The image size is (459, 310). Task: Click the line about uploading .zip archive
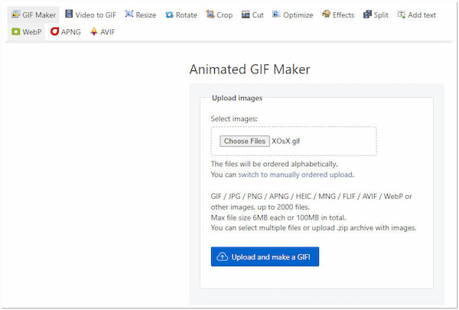pos(314,228)
